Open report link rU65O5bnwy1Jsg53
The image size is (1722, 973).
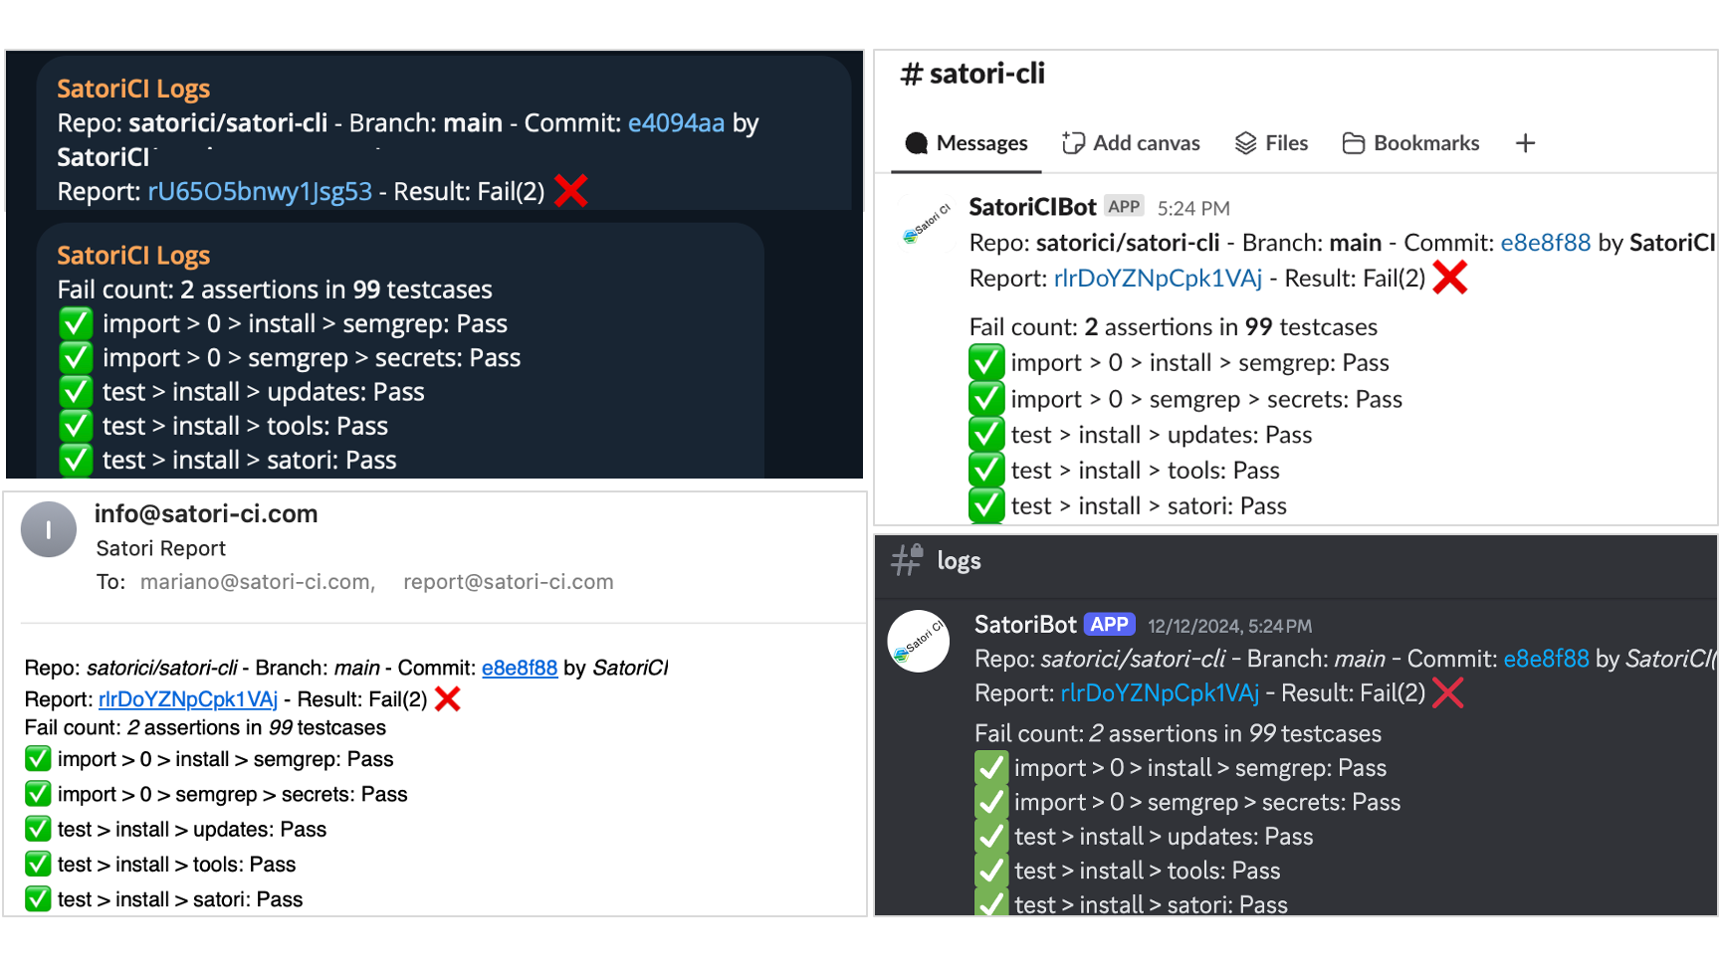(x=260, y=192)
